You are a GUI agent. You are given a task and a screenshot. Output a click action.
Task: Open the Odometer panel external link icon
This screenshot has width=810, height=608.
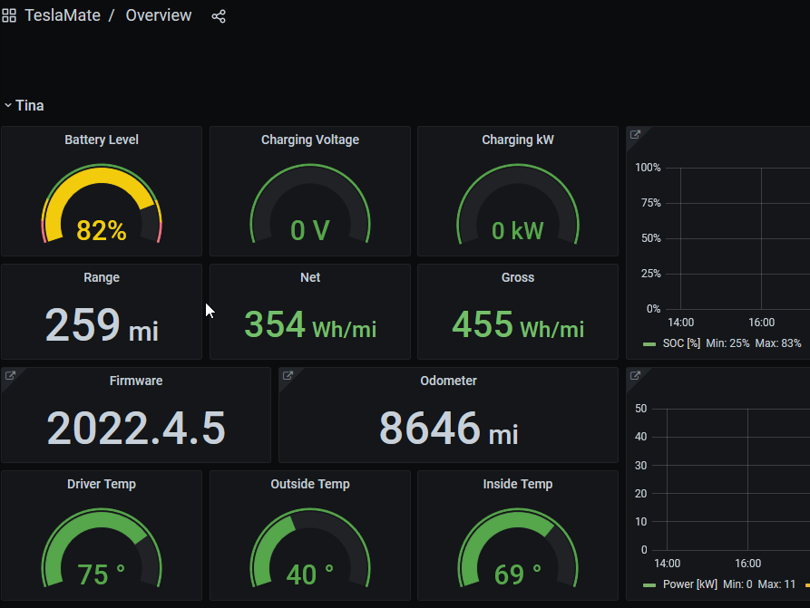pyautogui.click(x=288, y=376)
